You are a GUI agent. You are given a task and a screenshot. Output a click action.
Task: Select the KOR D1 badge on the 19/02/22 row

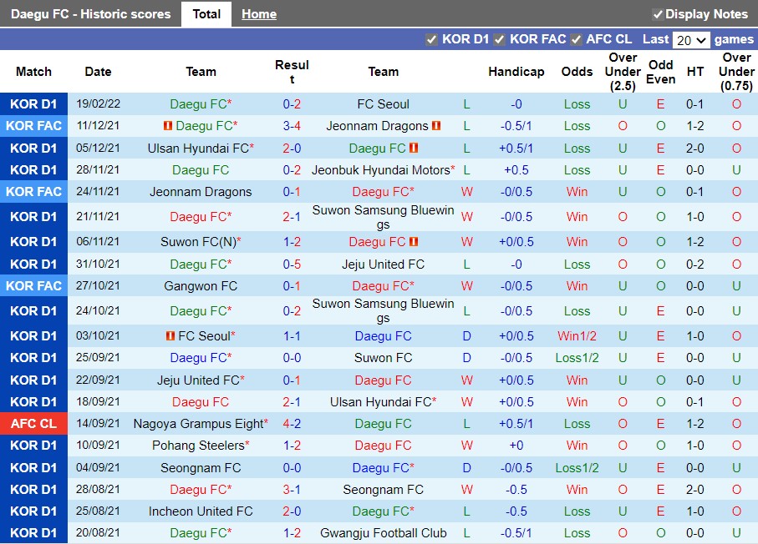click(x=34, y=104)
